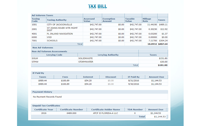Click the $181.80 non-ad valorem total
This screenshot has width=202, height=126.
(x=163, y=65)
